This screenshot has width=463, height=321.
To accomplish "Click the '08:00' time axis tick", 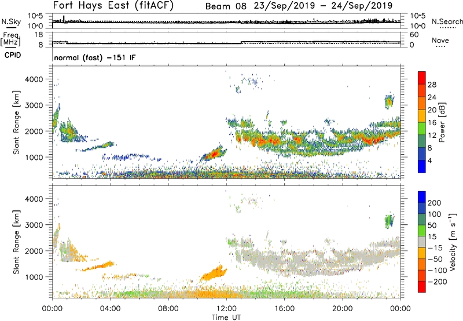I will (168, 309).
